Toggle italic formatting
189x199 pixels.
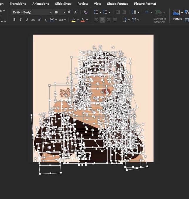(x=21, y=20)
